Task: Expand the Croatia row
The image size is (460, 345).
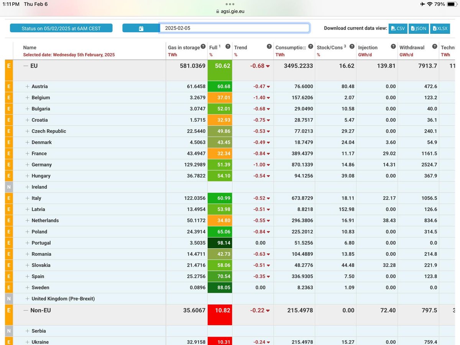Action: coord(28,120)
